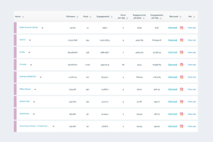View ads for Schuh Kids
The width and height of the screenshot is (213, 142).
192,102
